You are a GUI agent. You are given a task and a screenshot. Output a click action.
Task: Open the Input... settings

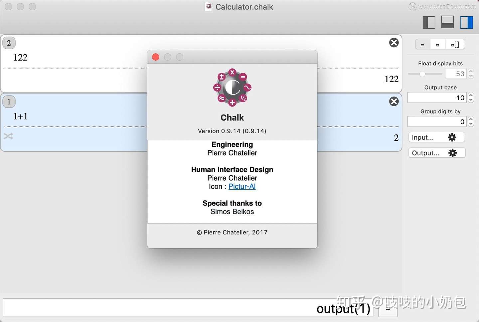436,138
